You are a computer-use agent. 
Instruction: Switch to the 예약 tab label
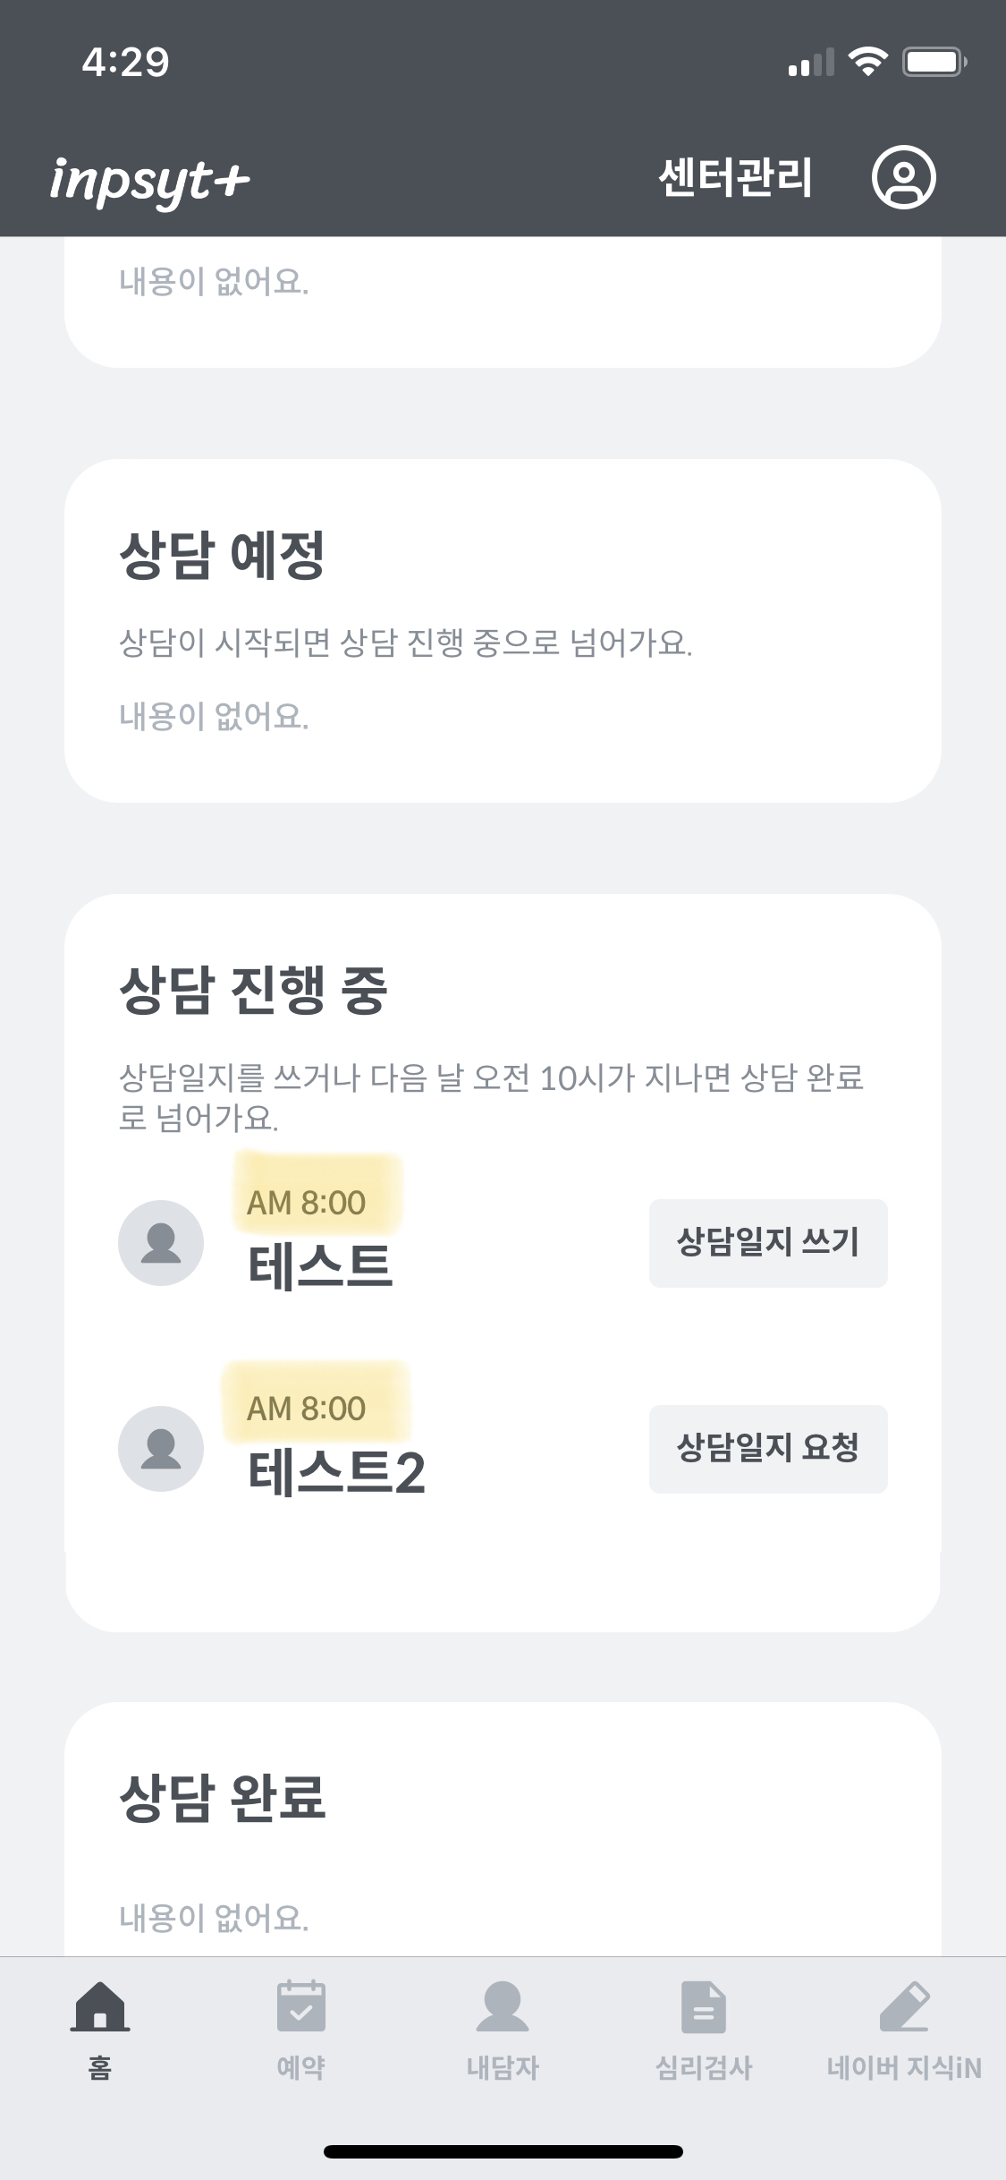click(301, 2067)
